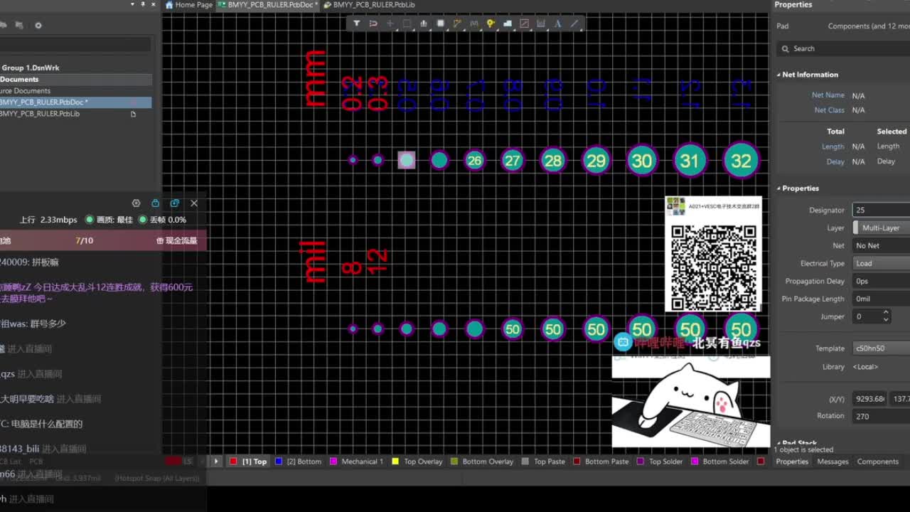
Task: Open the Layer Multi-Layer dropdown
Action: tap(881, 228)
